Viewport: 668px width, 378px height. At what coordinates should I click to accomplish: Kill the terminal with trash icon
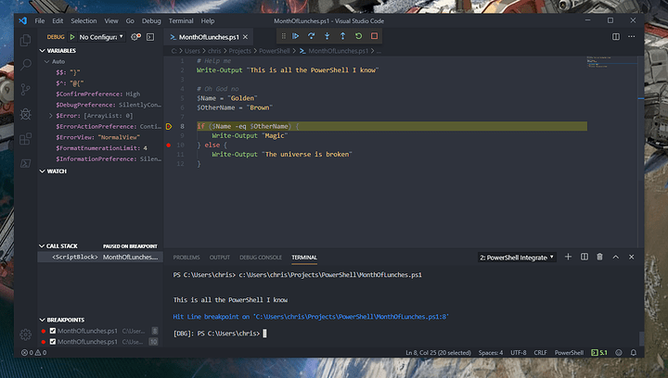pyautogui.click(x=600, y=257)
